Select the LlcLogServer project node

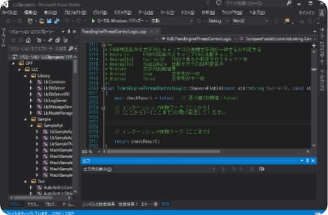coord(55,100)
